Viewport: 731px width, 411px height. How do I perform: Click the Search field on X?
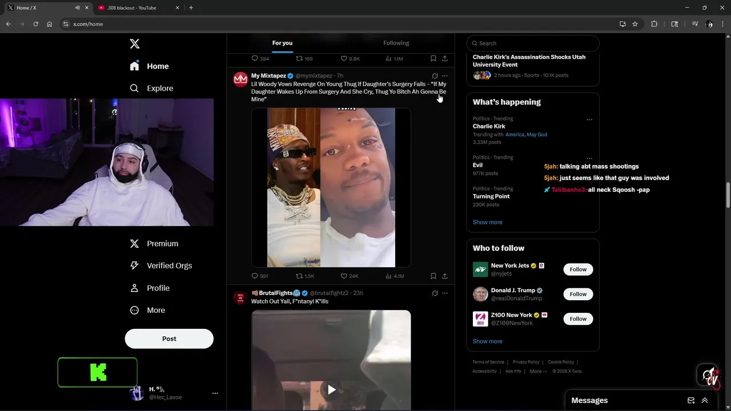pyautogui.click(x=533, y=43)
